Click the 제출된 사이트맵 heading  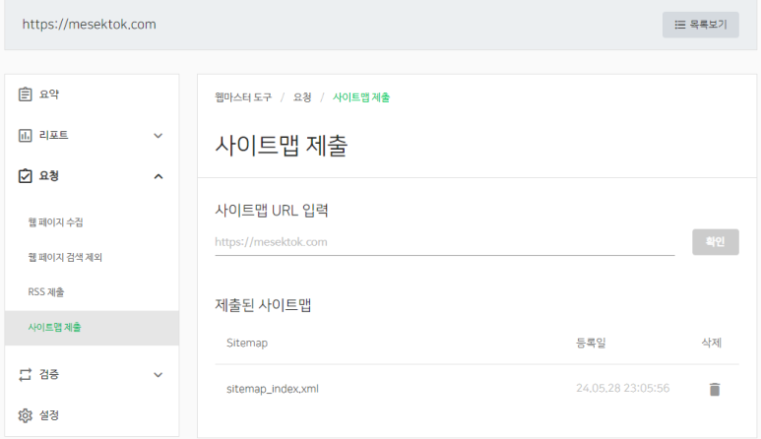[x=263, y=305]
